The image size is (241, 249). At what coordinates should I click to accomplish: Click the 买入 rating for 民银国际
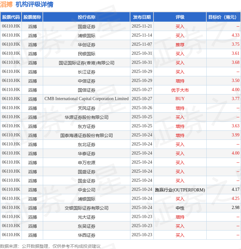pyautogui.click(x=180, y=54)
